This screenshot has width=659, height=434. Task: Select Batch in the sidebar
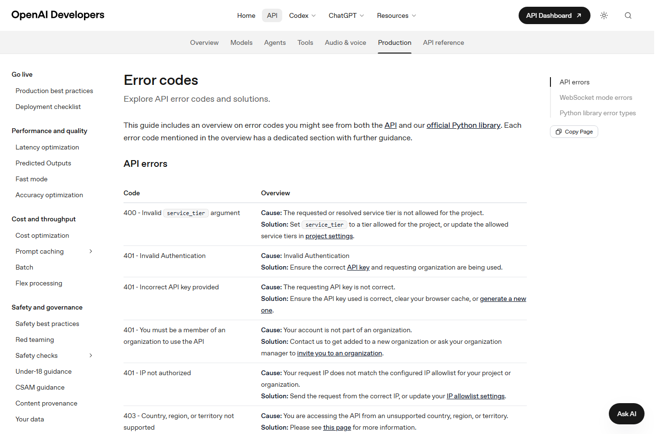pos(24,267)
